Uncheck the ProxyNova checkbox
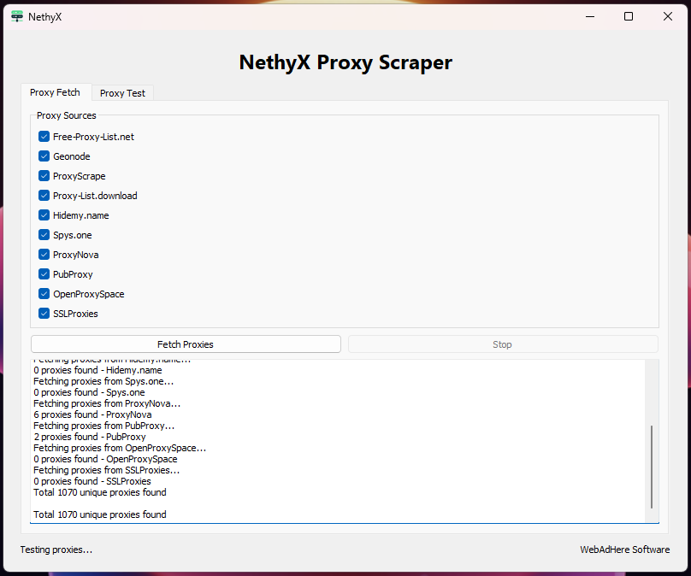691x576 pixels. point(44,254)
